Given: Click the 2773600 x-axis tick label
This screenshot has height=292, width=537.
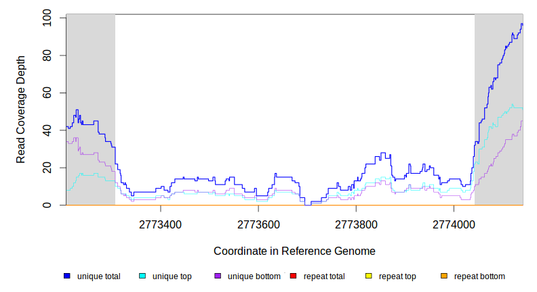Looking at the screenshot, I should 258,224.
